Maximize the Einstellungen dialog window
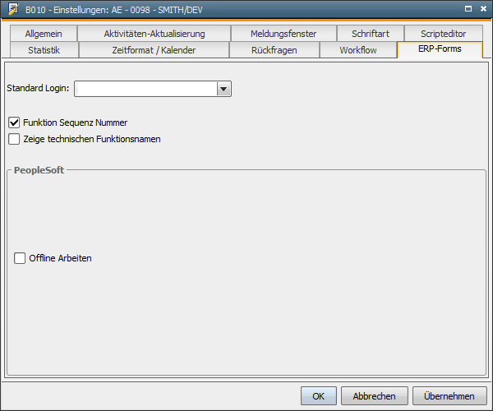 tap(468, 9)
